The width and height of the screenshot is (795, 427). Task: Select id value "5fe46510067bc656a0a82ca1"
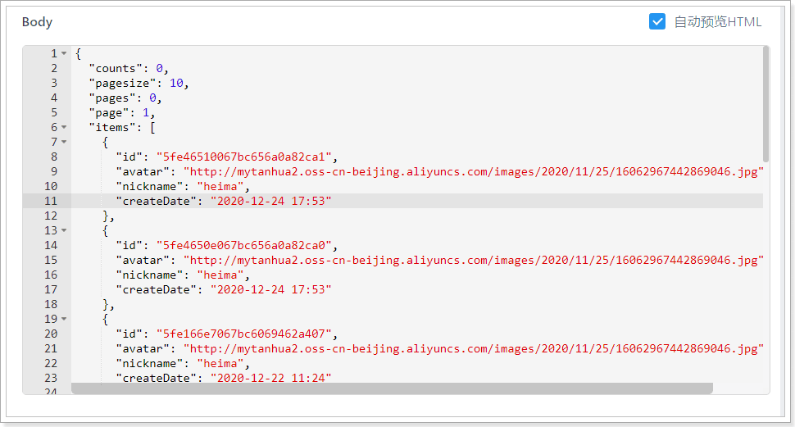tap(246, 157)
